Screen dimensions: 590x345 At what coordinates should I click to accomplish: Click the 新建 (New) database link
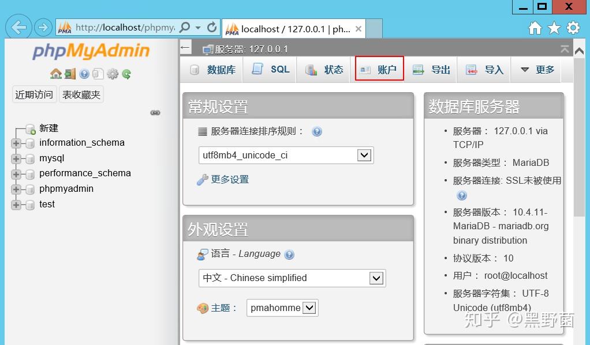(48, 128)
